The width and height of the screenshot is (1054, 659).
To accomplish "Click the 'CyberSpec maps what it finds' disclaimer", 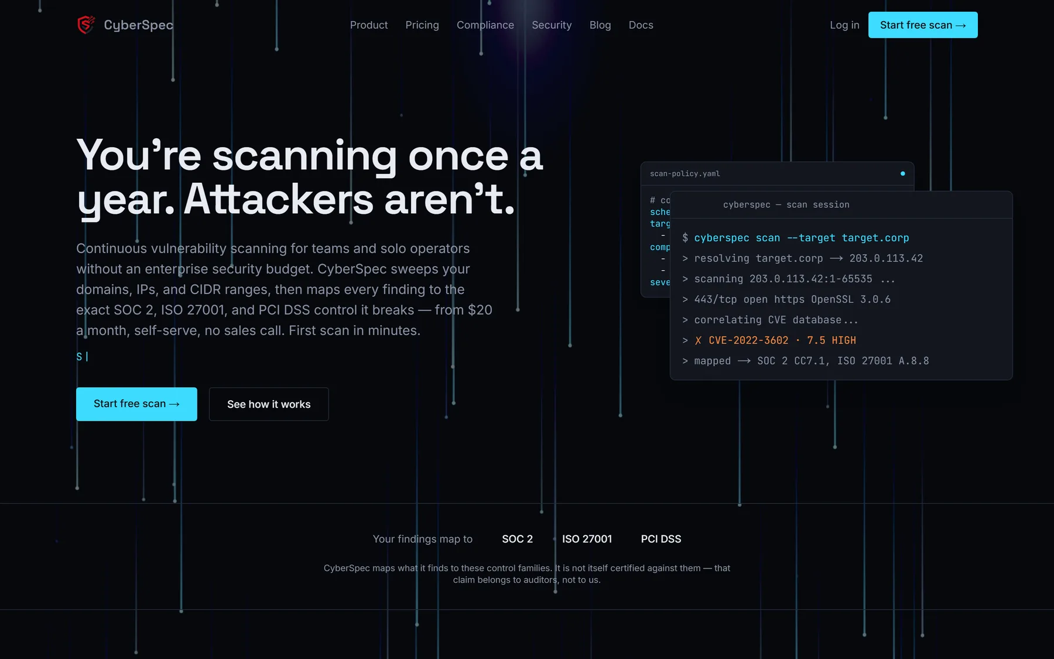I will [527, 573].
